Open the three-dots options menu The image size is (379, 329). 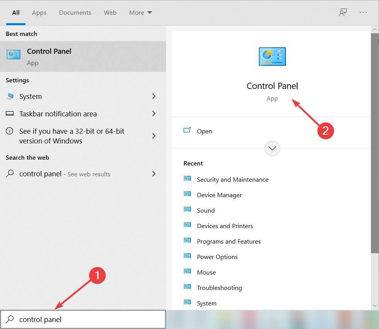pos(363,12)
